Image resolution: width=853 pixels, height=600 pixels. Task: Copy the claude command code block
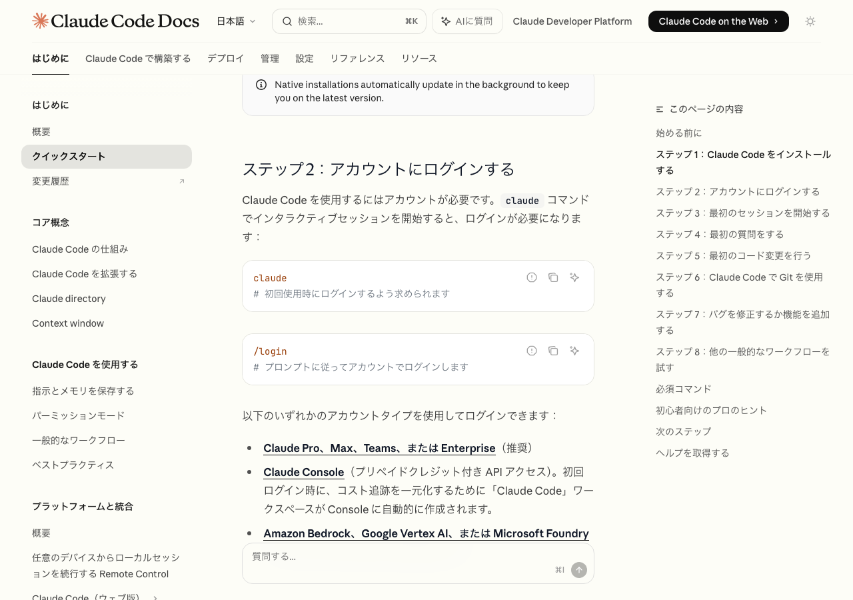coord(553,277)
